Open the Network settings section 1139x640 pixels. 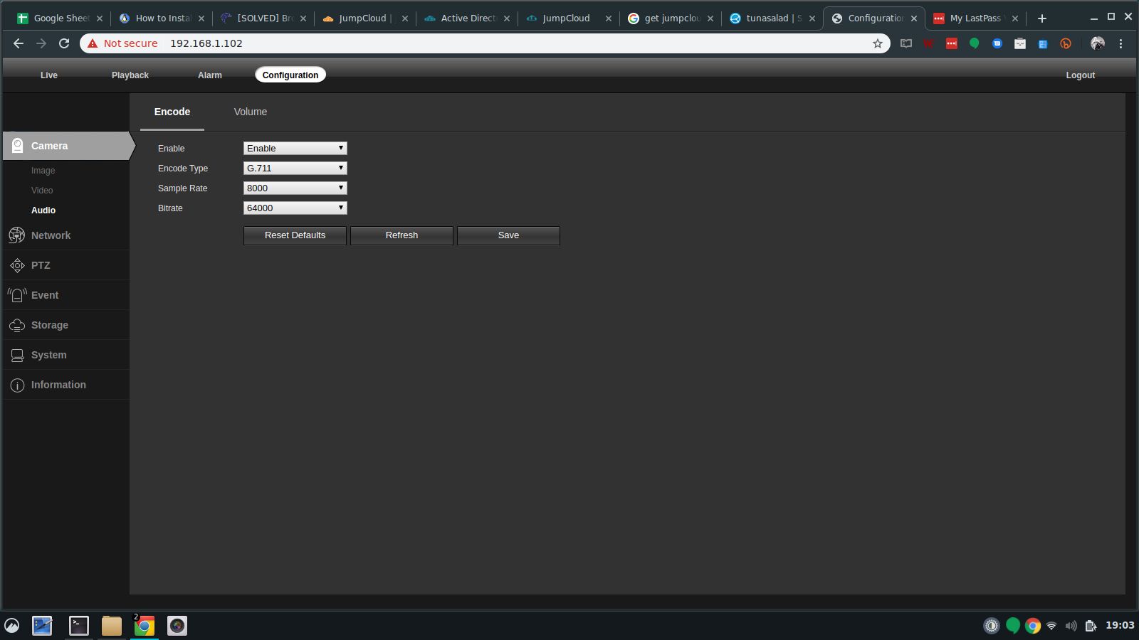pos(51,235)
